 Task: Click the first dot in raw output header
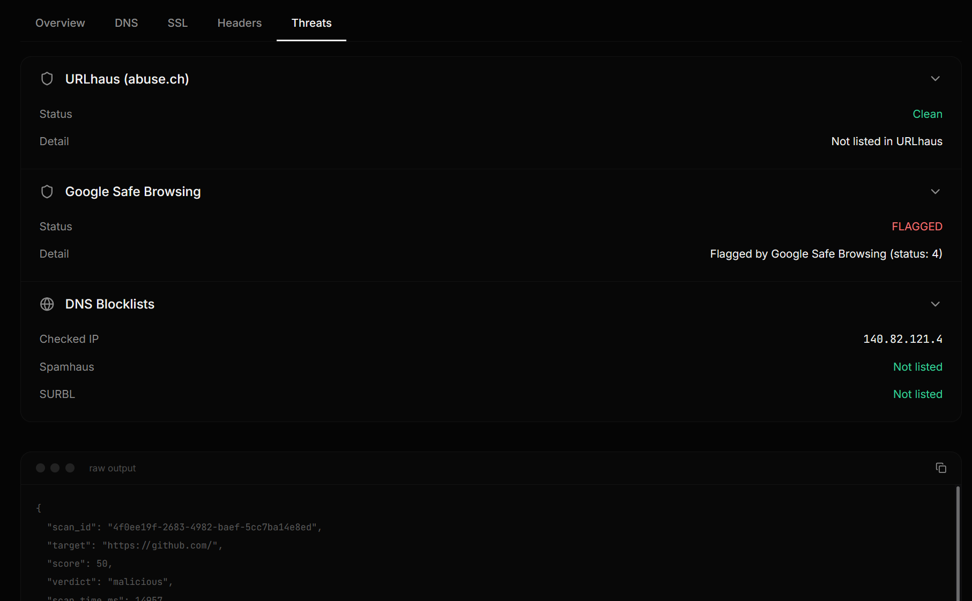pos(40,468)
